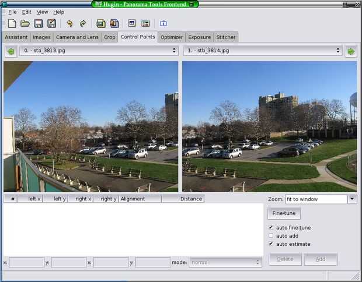Enable auto add checkbox

tap(271, 236)
